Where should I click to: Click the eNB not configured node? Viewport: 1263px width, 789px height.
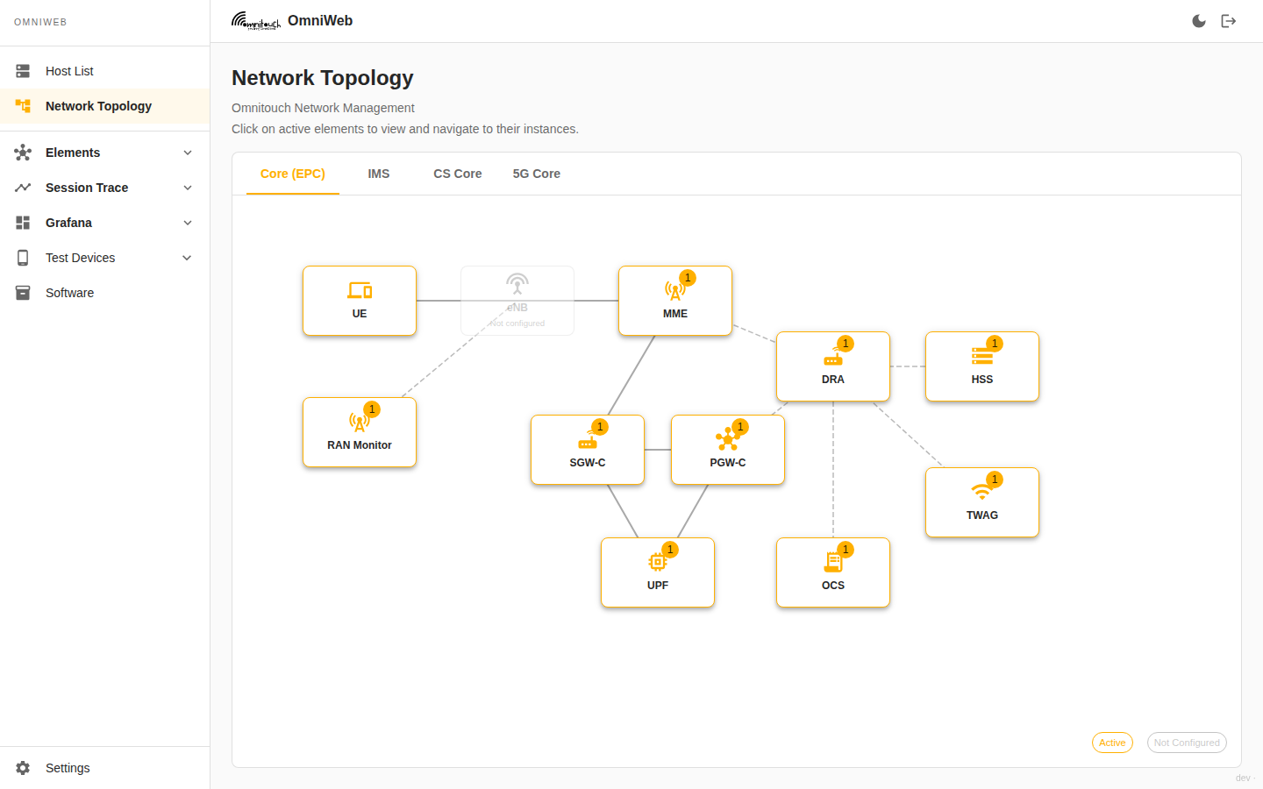(517, 301)
